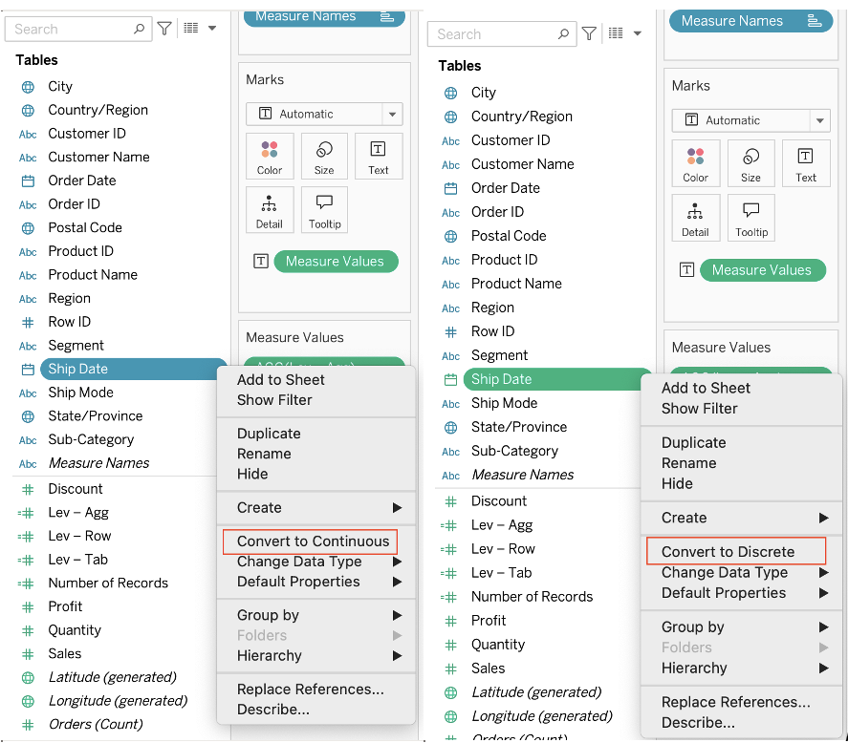Click sort icon on left Measure Names pill
Image resolution: width=848 pixels, height=743 pixels.
coord(386,17)
